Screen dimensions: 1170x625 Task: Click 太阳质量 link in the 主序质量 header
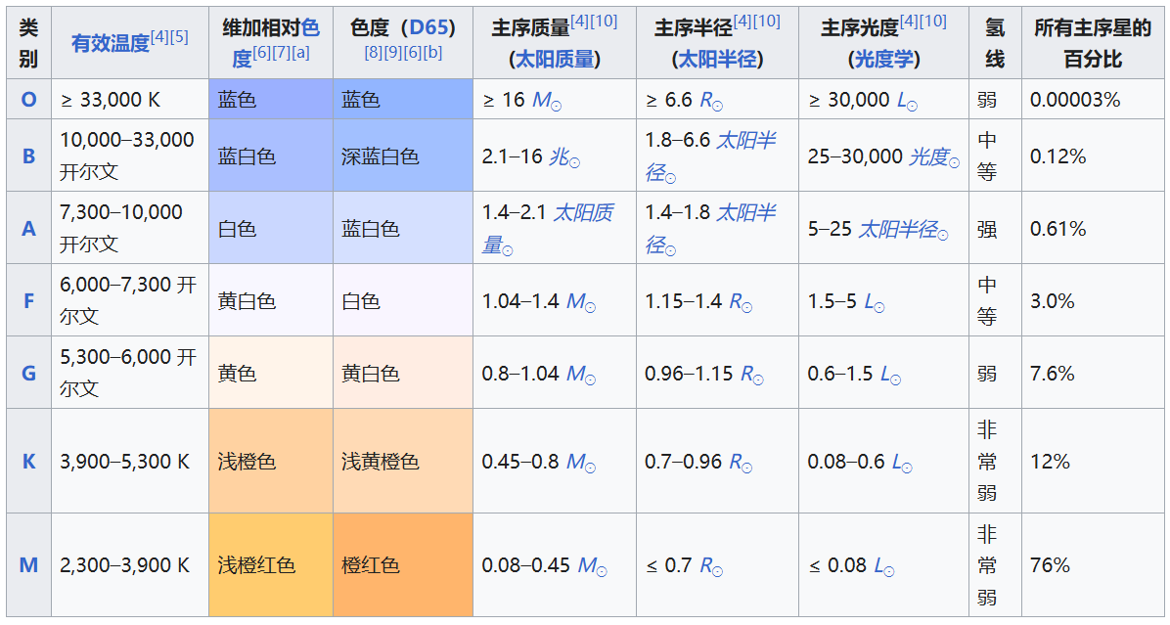pos(554,59)
